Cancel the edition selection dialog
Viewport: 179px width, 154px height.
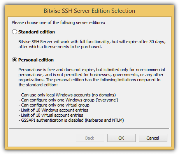153,138
